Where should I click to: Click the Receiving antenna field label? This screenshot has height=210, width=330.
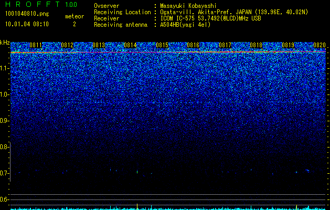(x=121, y=25)
